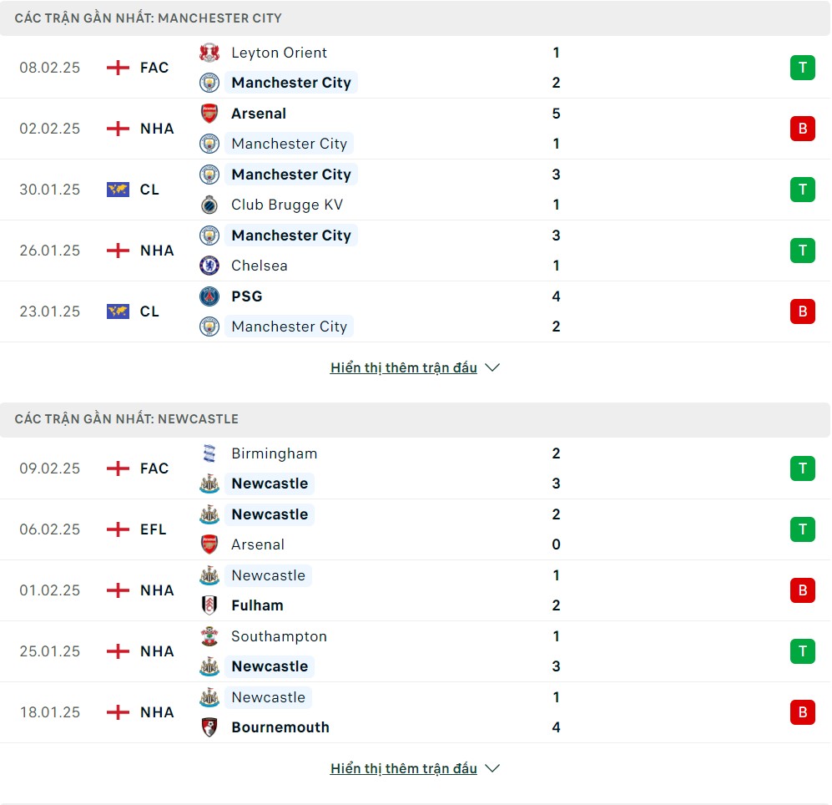Click the Chelsea club crest
The image size is (832, 805).
point(209,266)
